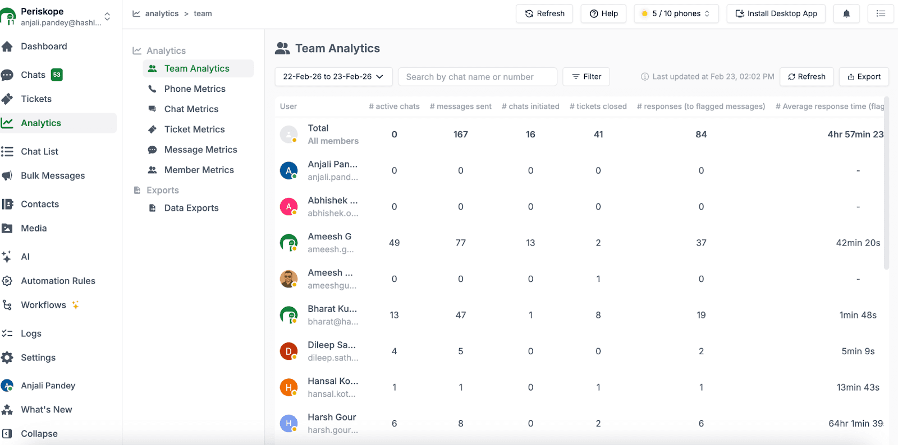Open the notifications bell icon
Viewport: 898px width, 445px height.
(x=846, y=13)
